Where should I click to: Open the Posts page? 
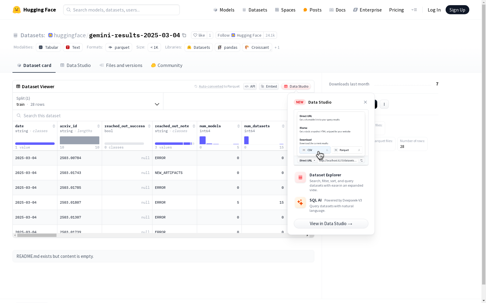tap(312, 10)
